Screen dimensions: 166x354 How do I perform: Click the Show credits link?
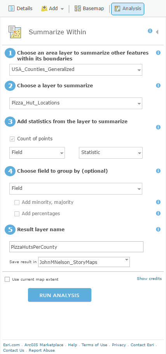(149, 279)
